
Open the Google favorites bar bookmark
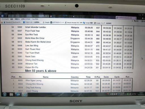pos(46,22)
